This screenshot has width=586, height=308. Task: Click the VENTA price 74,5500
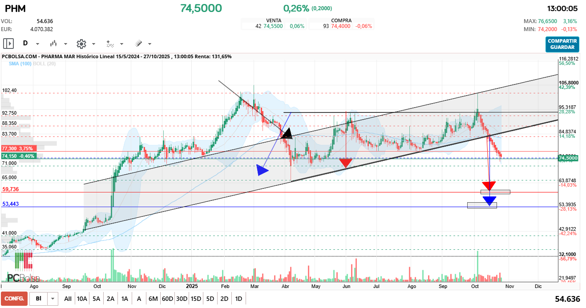[273, 26]
